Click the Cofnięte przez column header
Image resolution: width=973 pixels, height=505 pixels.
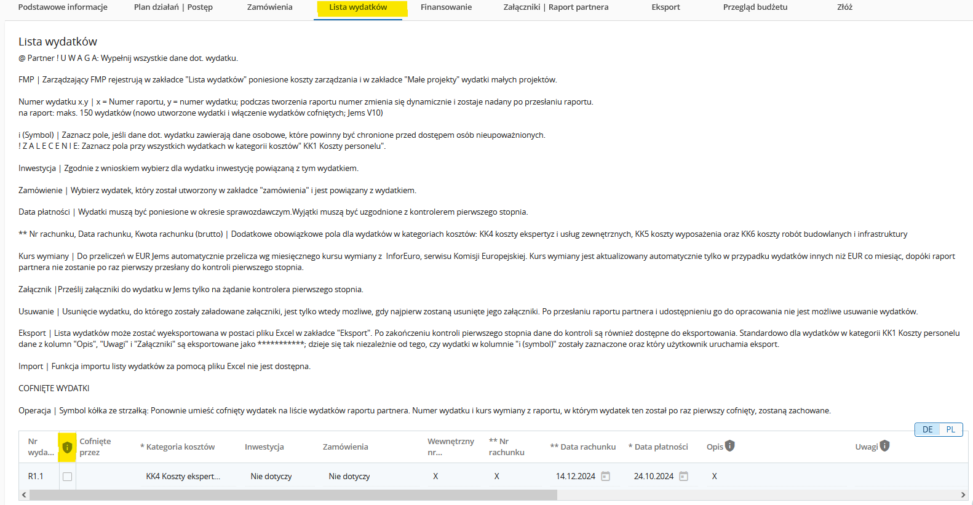pyautogui.click(x=95, y=447)
